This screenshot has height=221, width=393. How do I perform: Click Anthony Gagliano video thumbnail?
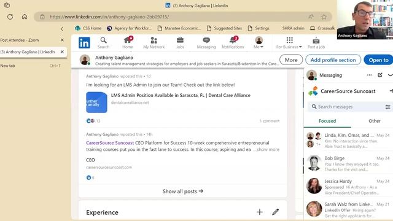(x=365, y=20)
